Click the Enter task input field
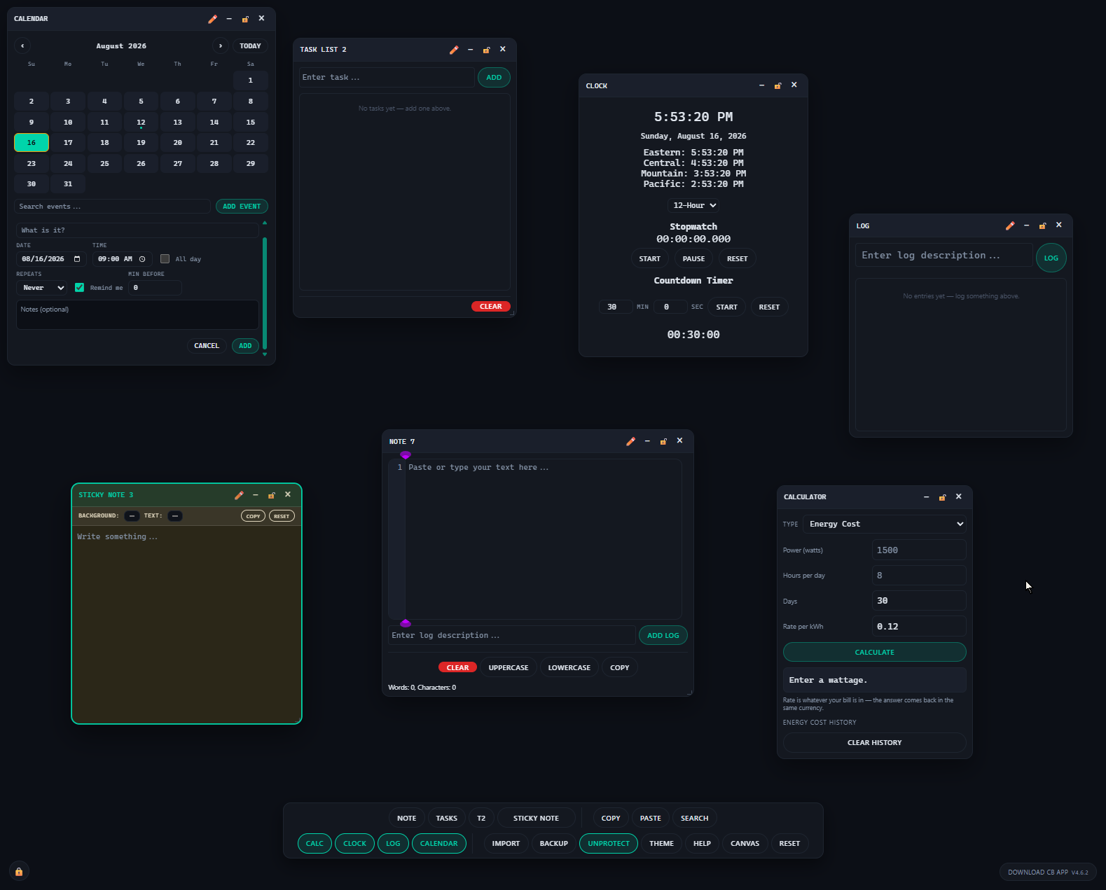This screenshot has height=890, width=1106. 387,78
